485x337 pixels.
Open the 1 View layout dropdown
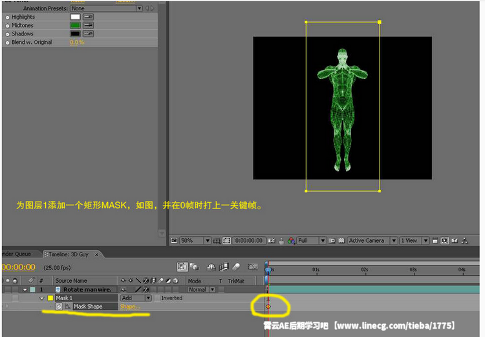(415, 240)
